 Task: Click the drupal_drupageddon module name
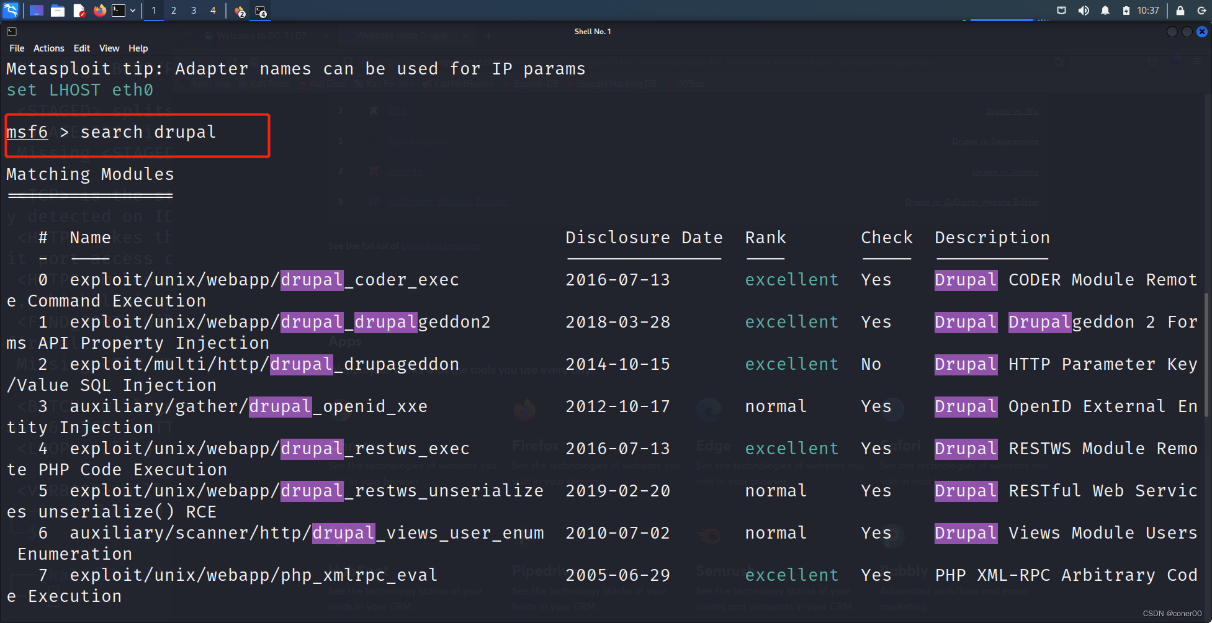(x=264, y=364)
